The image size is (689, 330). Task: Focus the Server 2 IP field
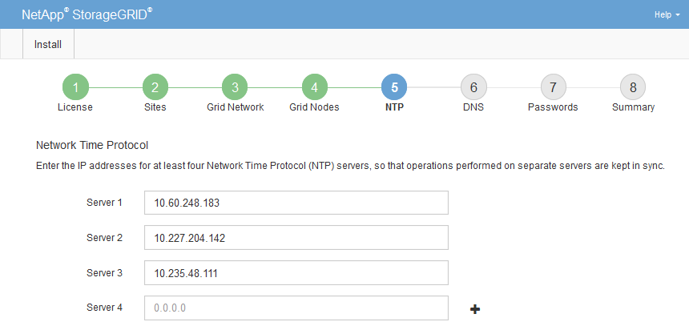tap(296, 238)
